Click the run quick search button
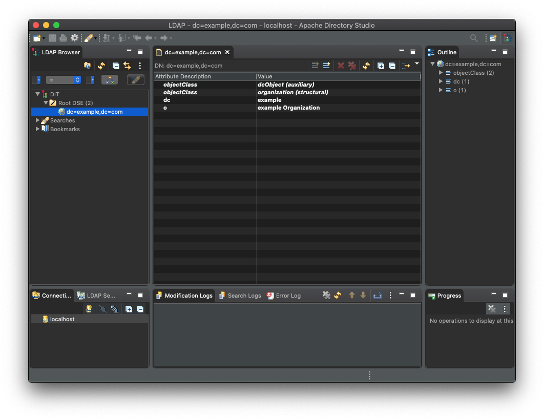 136,80
